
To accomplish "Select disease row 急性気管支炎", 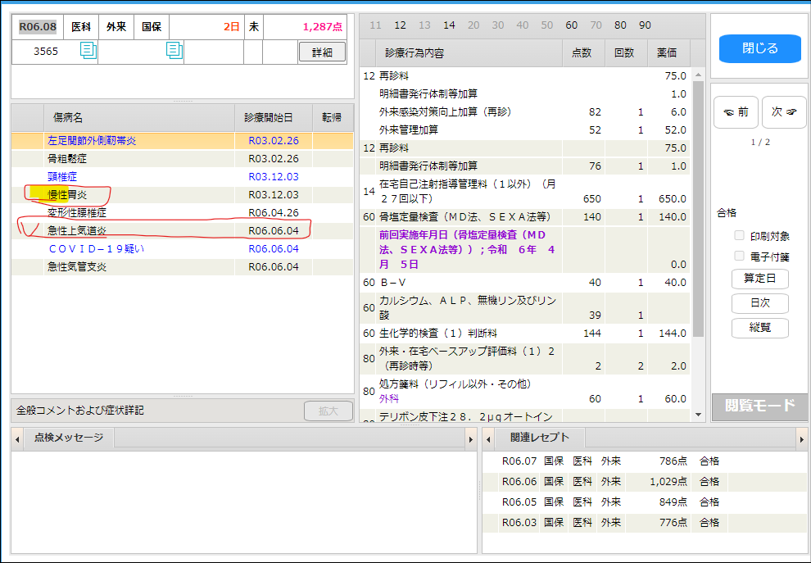I will point(183,267).
